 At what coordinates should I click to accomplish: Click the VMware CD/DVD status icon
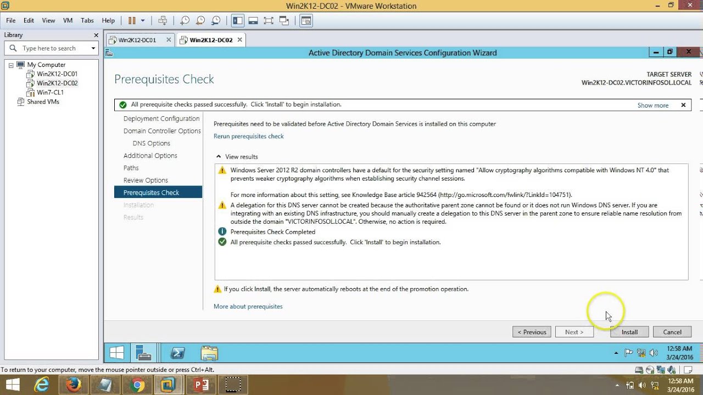tap(650, 370)
